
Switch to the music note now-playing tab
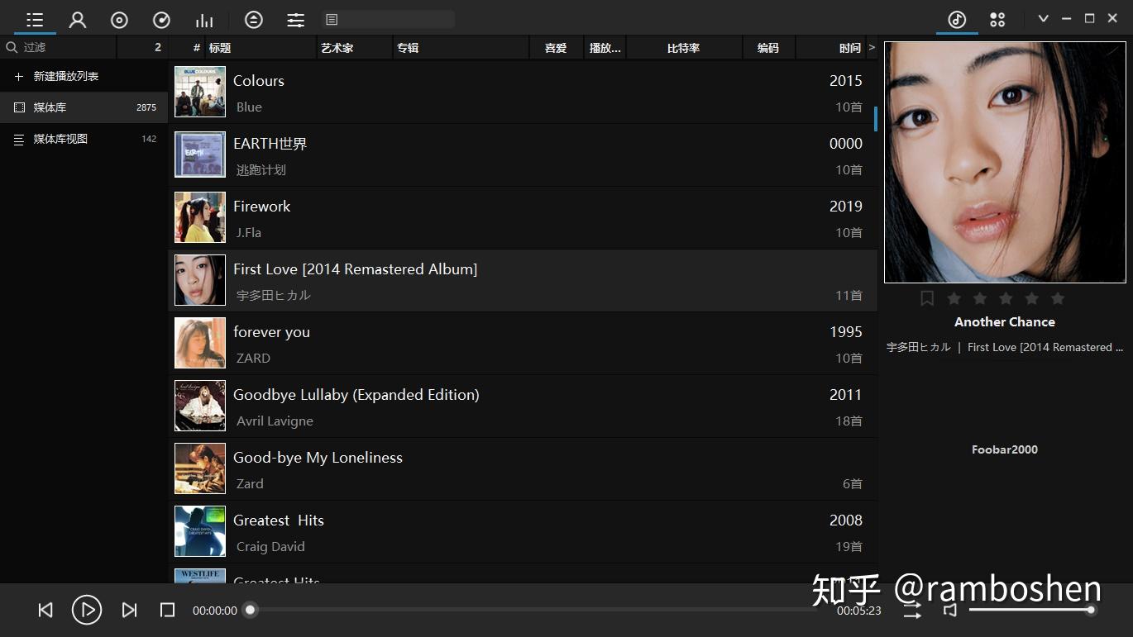point(957,19)
